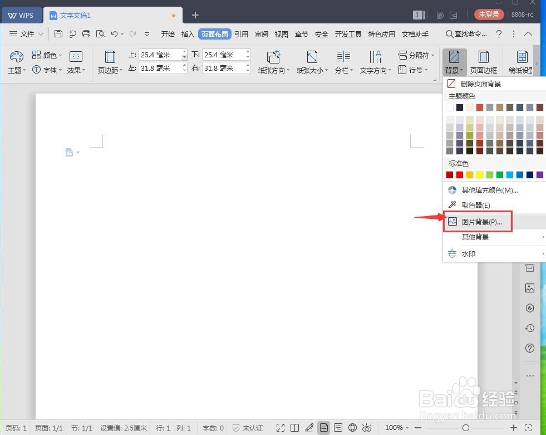Expand quick access toolbar customize arrow
This screenshot has height=435, width=546.
pyautogui.click(x=147, y=34)
